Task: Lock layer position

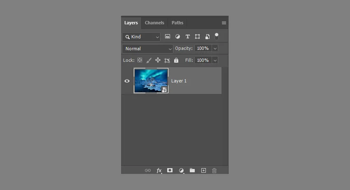Action: click(158, 60)
